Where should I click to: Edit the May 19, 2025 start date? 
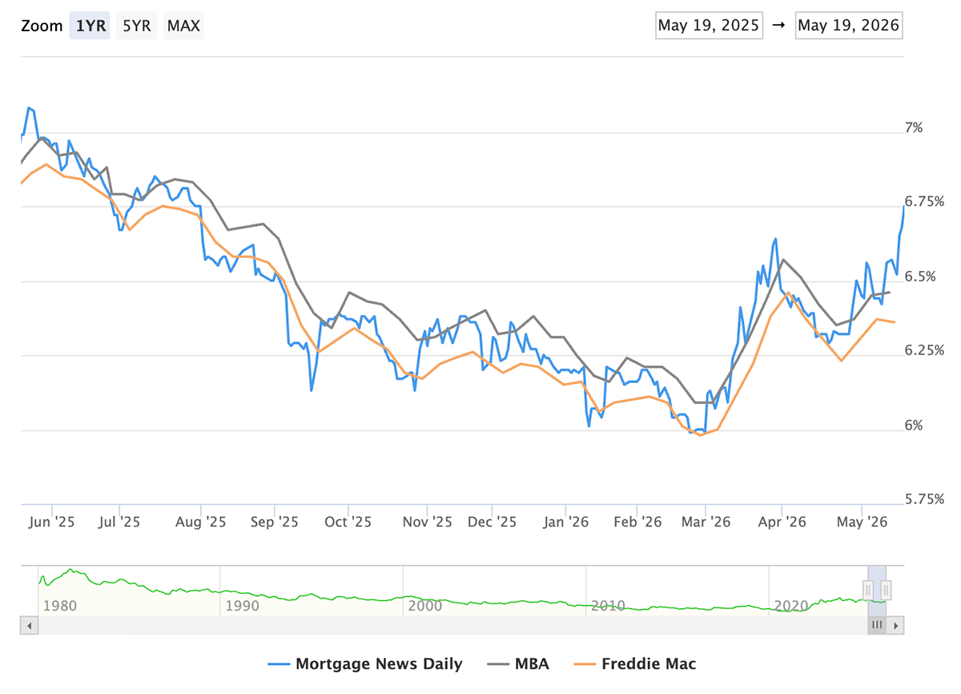point(709,26)
